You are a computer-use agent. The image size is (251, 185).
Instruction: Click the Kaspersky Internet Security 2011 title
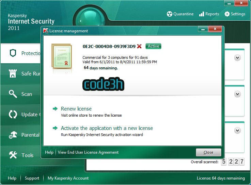point(31,22)
